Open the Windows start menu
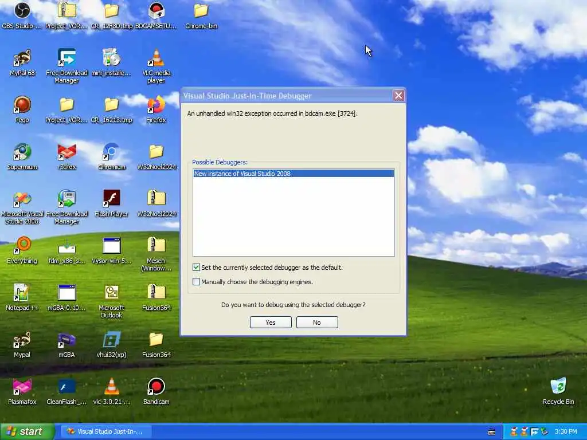Image resolution: width=587 pixels, height=440 pixels. [x=27, y=431]
